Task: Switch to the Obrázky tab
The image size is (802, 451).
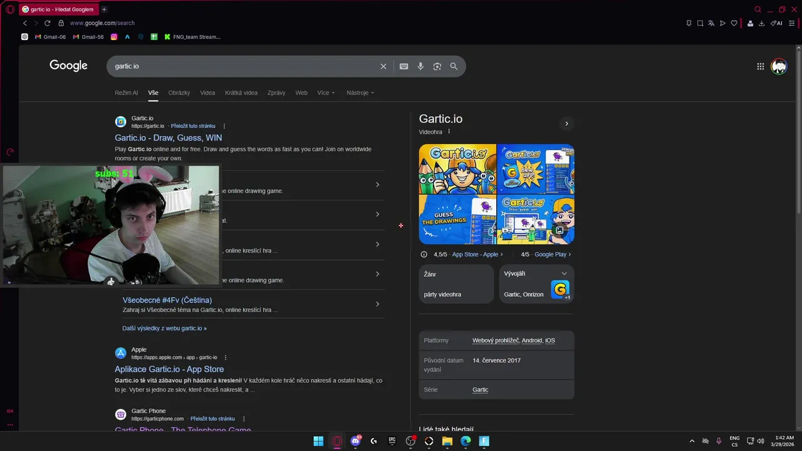Action: pyautogui.click(x=179, y=93)
